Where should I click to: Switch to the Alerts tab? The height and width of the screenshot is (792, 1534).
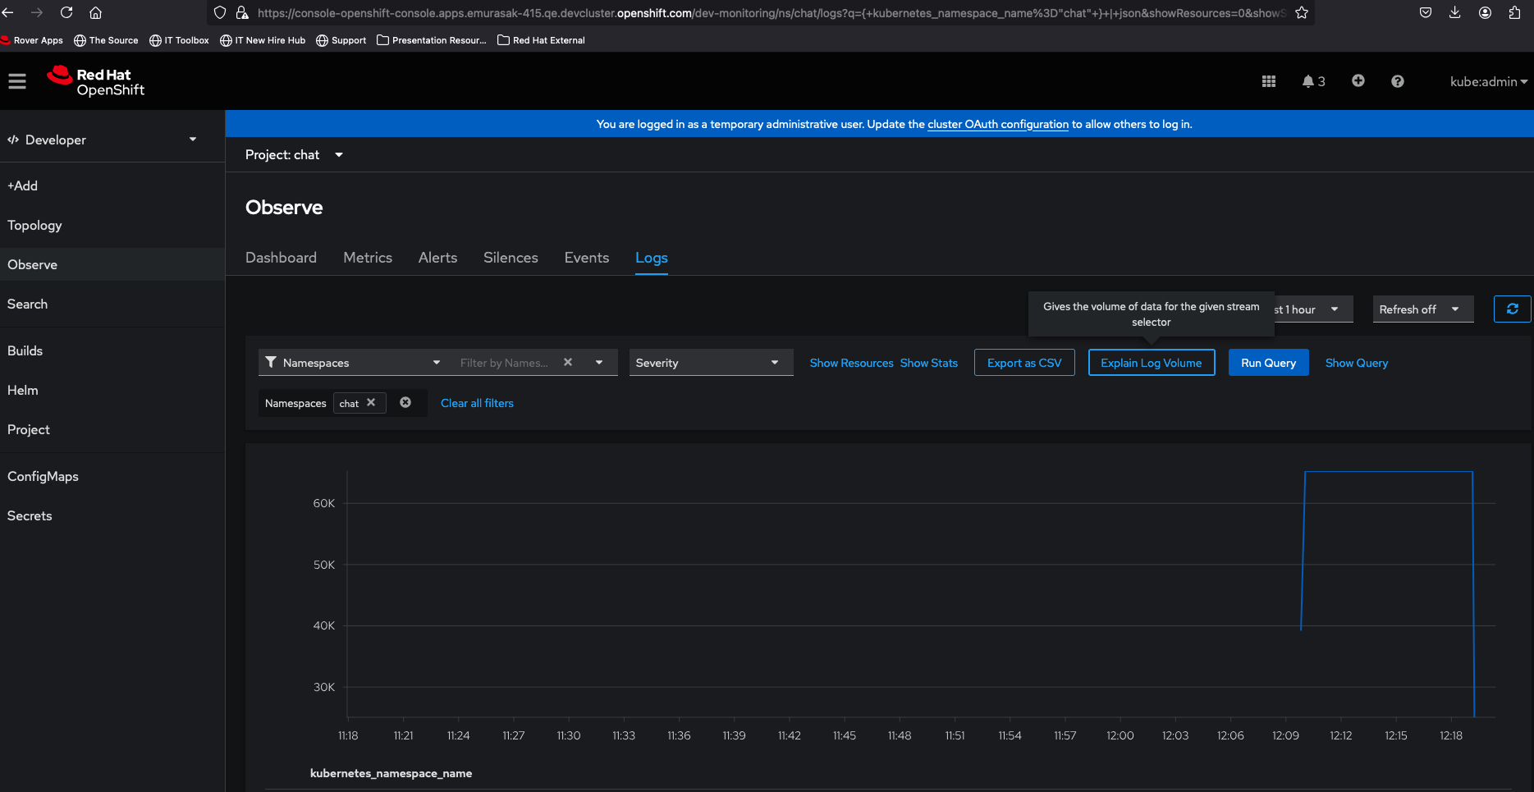pos(437,258)
